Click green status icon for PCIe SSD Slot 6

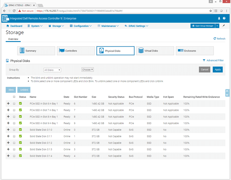point(20,103)
